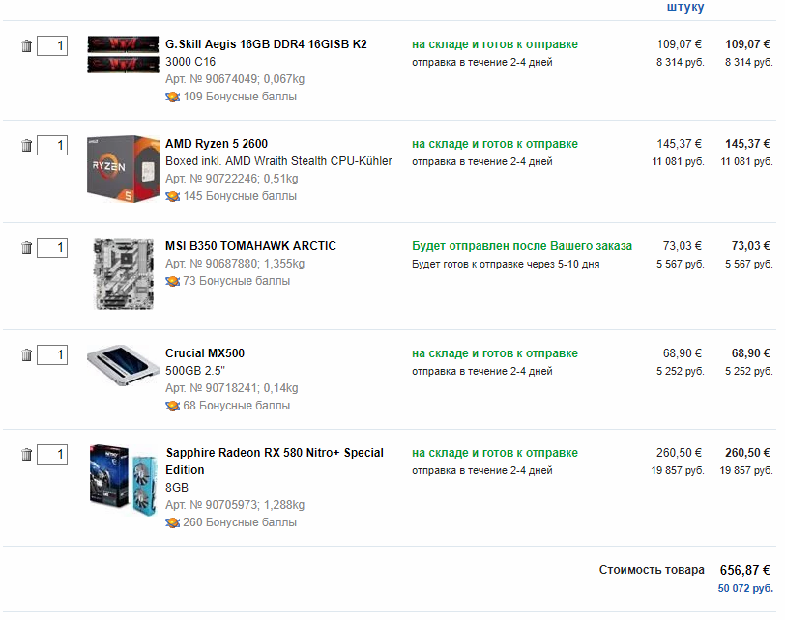This screenshot has width=785, height=620.
Task: Remove AMD Ryzen 5 2600 via trash icon
Action: pyautogui.click(x=26, y=146)
